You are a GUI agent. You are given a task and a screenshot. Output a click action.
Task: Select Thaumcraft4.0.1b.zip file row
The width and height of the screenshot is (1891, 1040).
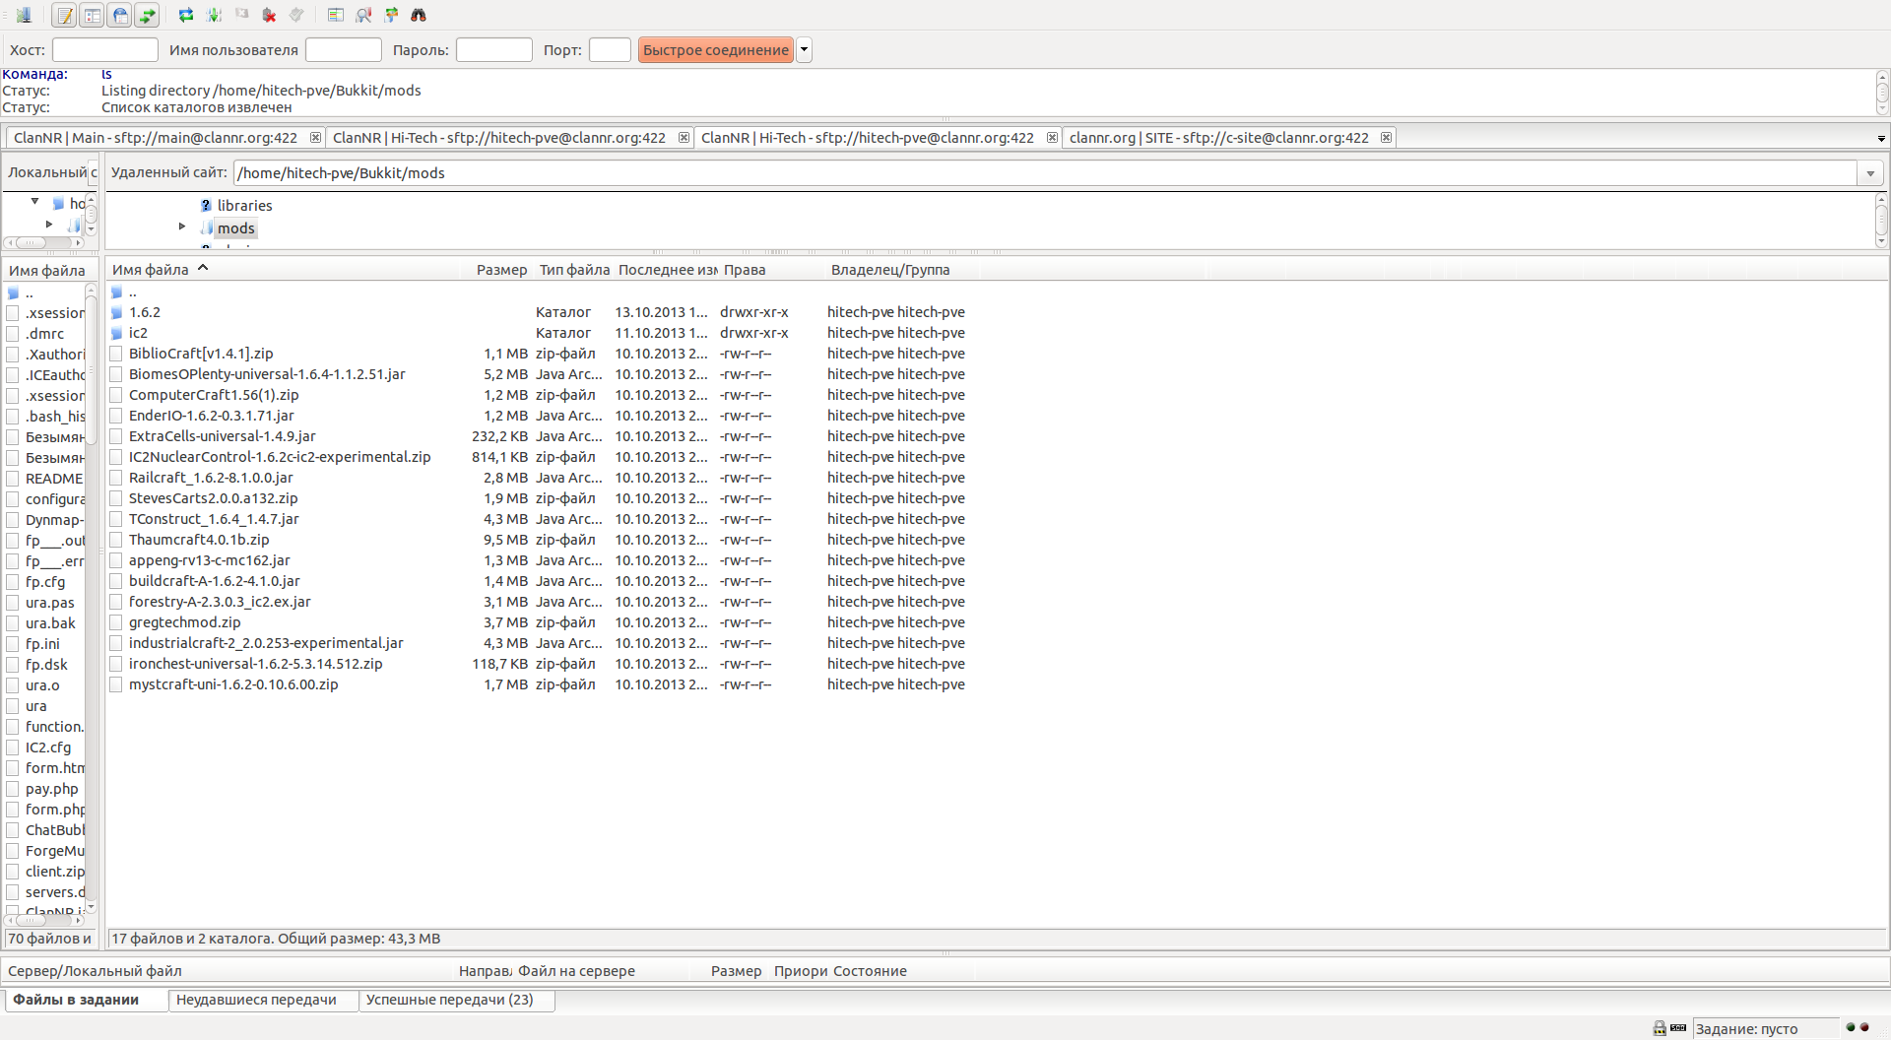tap(199, 540)
